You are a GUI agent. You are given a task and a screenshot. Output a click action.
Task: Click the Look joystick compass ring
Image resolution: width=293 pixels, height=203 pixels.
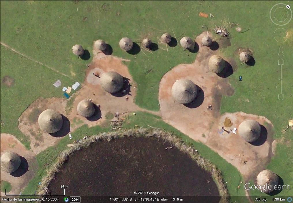pyautogui.click(x=281, y=14)
